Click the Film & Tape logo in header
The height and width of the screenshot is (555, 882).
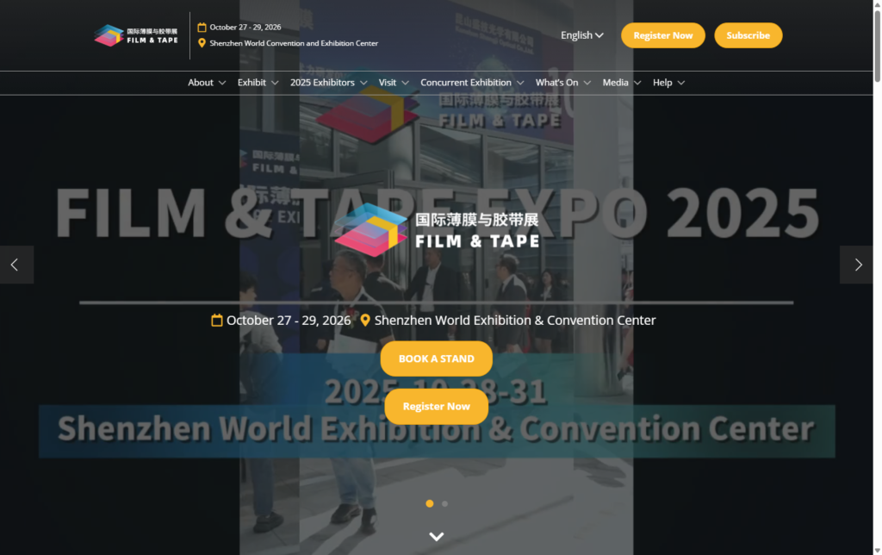coord(136,35)
